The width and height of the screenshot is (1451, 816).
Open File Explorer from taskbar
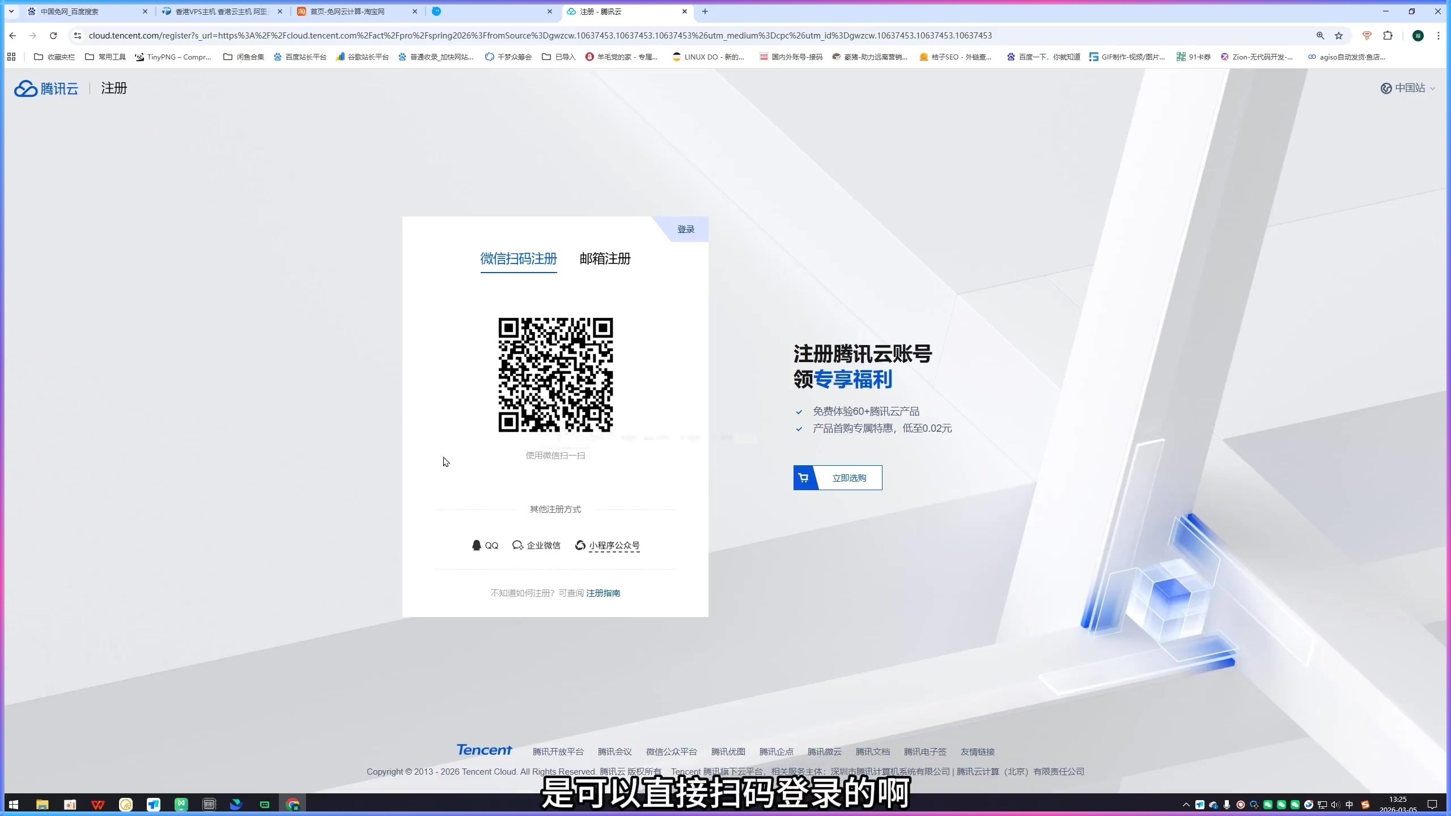(x=42, y=804)
